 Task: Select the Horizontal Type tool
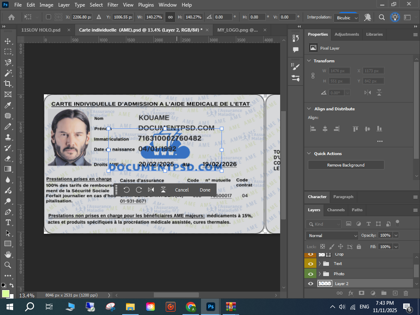pyautogui.click(x=7, y=222)
